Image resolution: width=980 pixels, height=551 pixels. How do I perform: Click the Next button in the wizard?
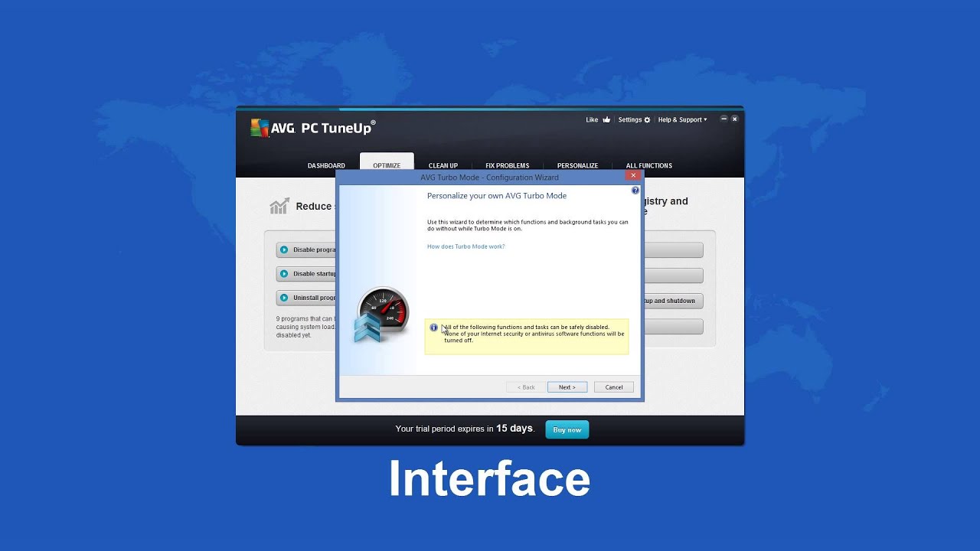[x=567, y=387]
